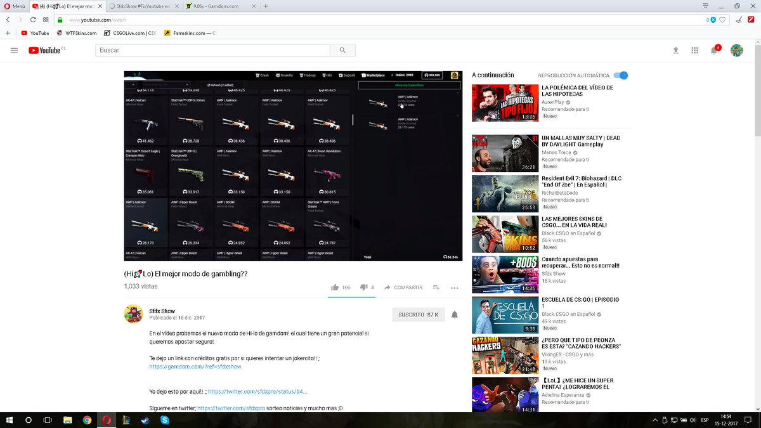Click the SUSCRITO 87 K button

tap(418, 315)
